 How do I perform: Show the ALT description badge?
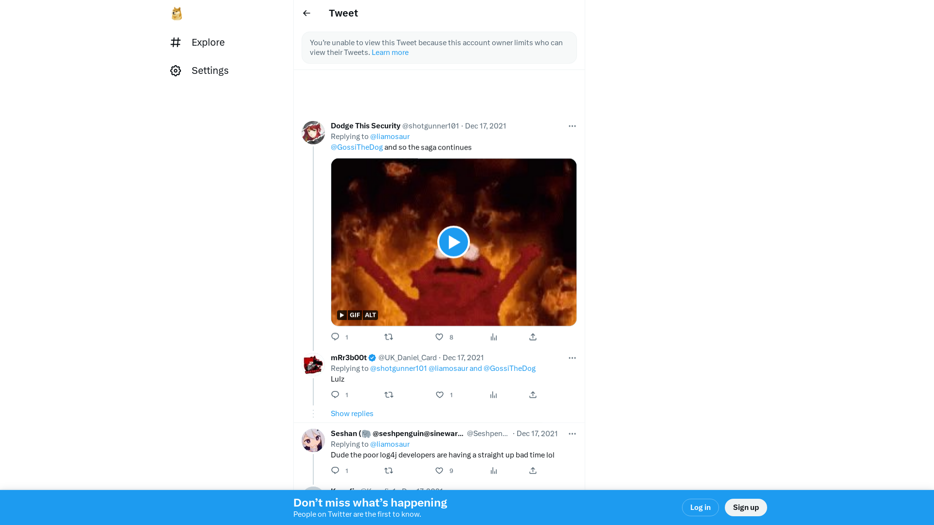[370, 315]
